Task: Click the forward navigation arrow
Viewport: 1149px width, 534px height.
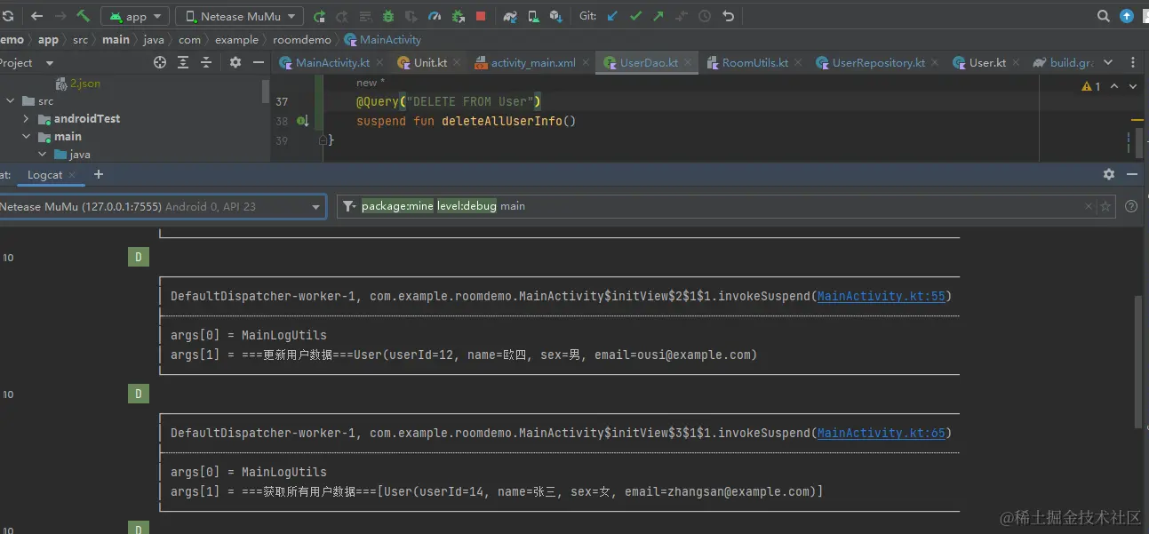Action: click(x=60, y=16)
